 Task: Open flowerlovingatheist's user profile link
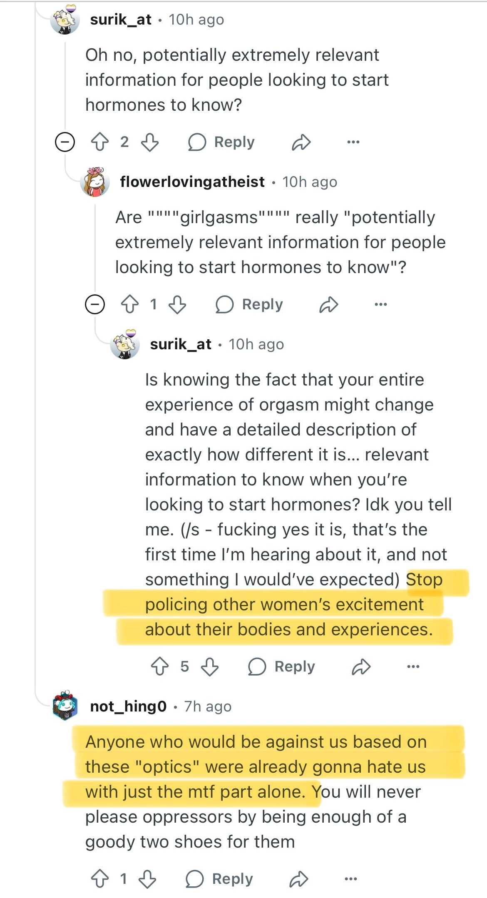(192, 182)
